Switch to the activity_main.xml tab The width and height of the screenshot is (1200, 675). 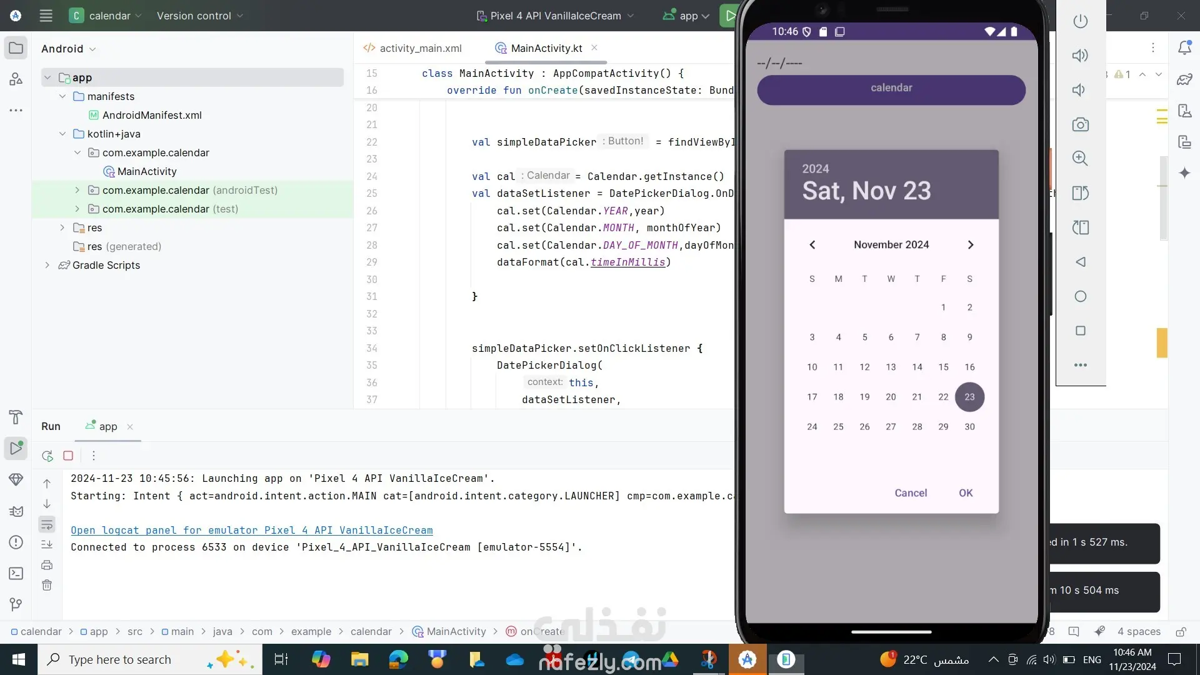[x=420, y=48]
